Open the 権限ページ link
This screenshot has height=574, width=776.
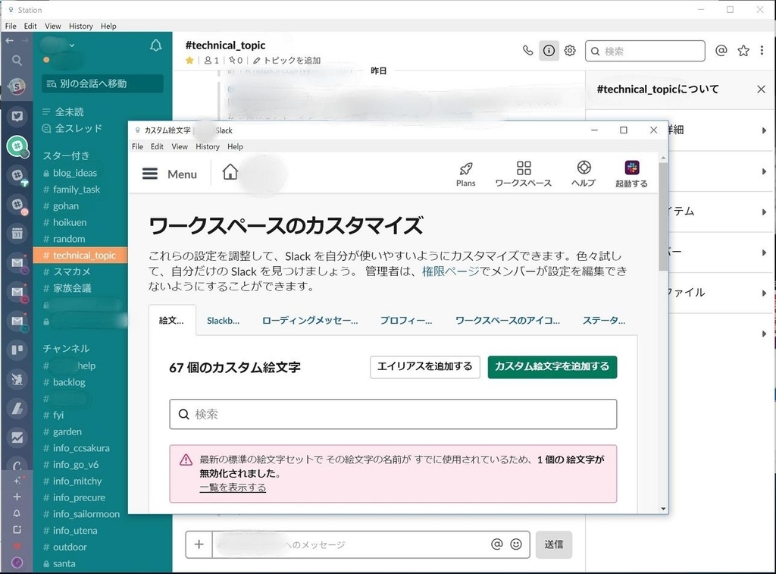coord(450,271)
